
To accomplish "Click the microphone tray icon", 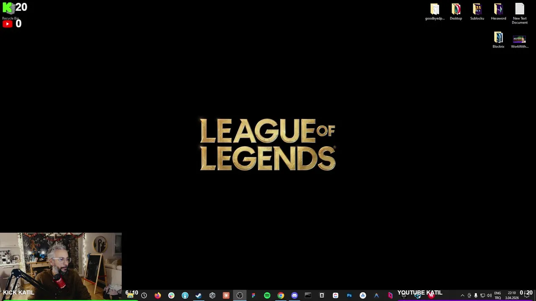I will pos(476,296).
